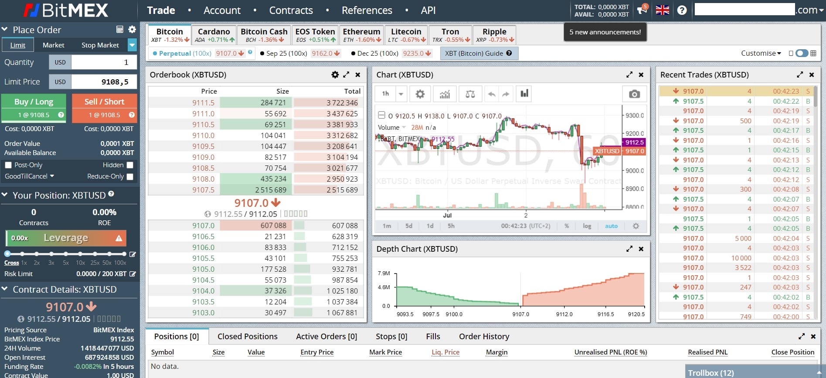
Task: Edit Risk Limit with its edit icon
Action: pyautogui.click(x=133, y=274)
